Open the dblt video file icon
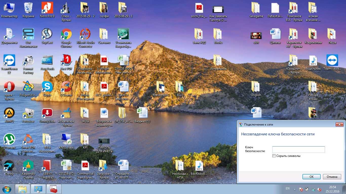 256,38
